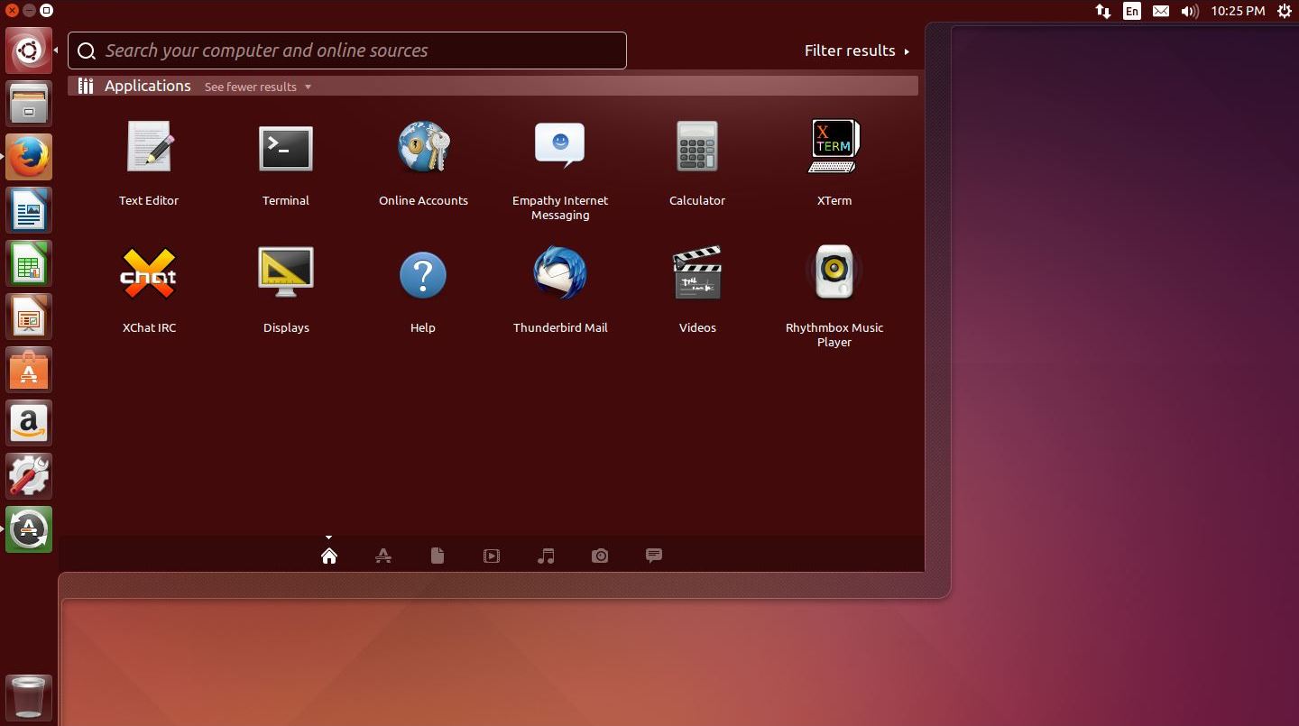Open LibreOffice Calc from the launcher

point(29,263)
